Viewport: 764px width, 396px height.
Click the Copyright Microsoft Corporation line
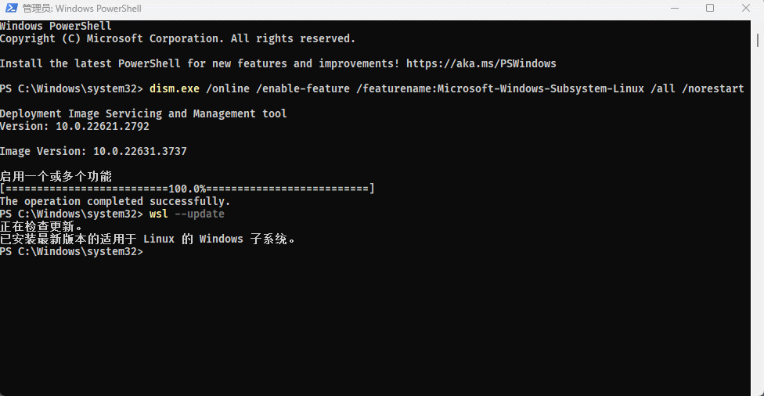click(x=178, y=38)
